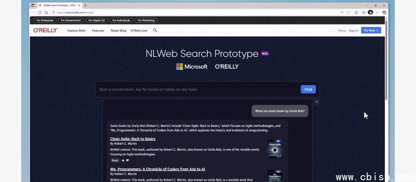The width and height of the screenshot is (416, 182).
Task: Open We, Programmers book title link
Action: coord(158,169)
